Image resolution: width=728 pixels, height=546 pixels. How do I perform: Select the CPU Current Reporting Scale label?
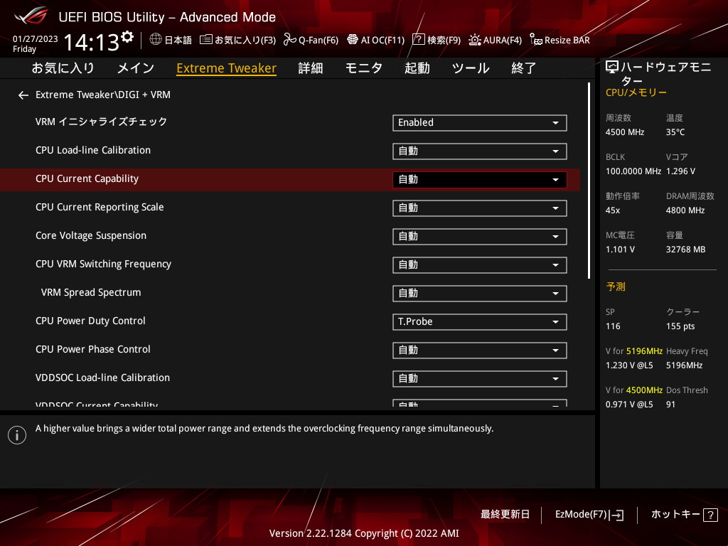tap(100, 207)
